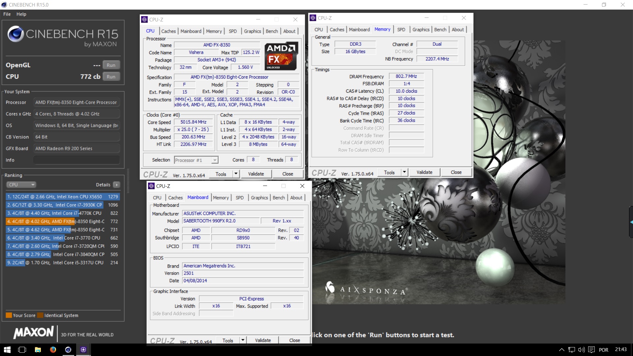Open the volume control tray icon
The height and width of the screenshot is (356, 633).
(x=581, y=350)
